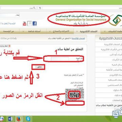Screen dimensions: 122x122
Task: Click the site search box at top
Action: [9, 15]
